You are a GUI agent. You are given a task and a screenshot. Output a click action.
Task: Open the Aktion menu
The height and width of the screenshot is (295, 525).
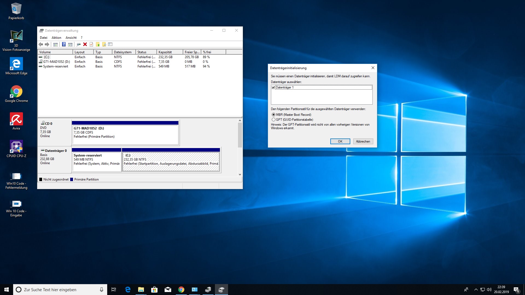(56, 38)
